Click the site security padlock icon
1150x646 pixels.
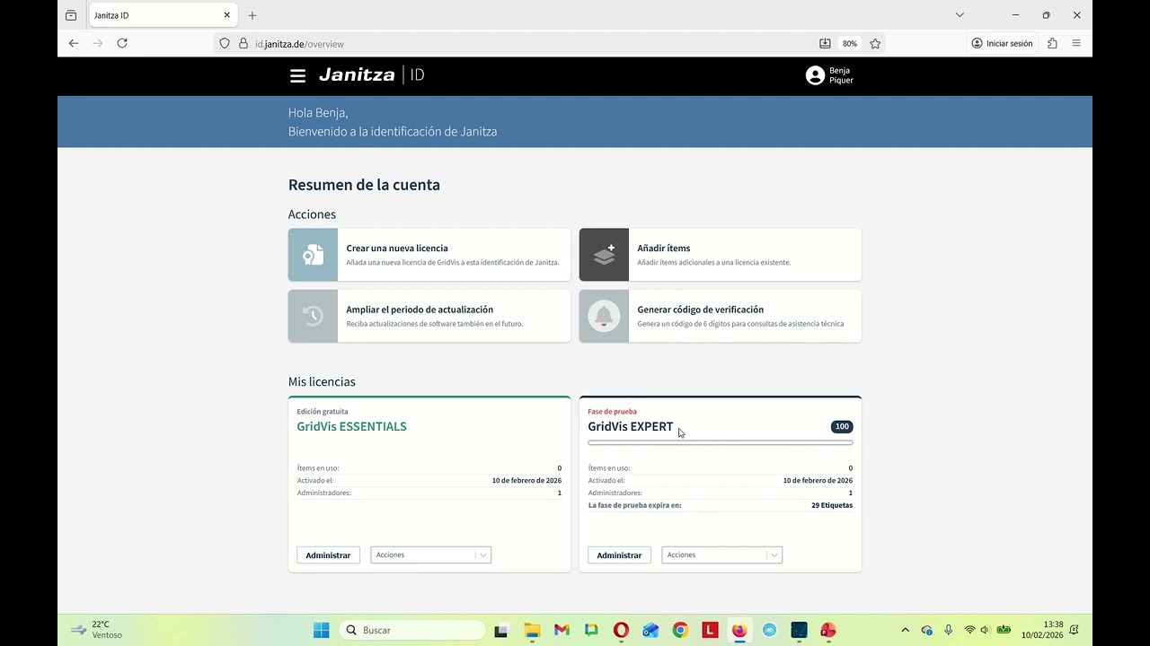pos(243,43)
